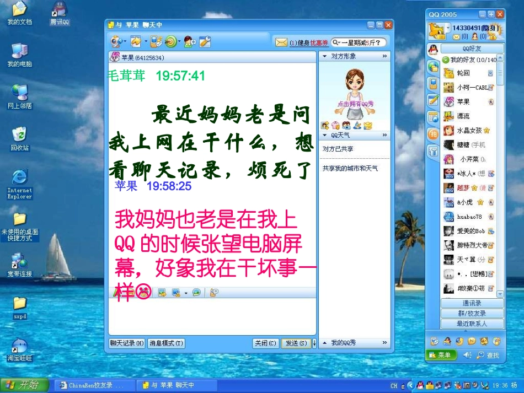Click the 共享我的城市和天气 link
This screenshot has height=393, width=524.
coord(350,168)
